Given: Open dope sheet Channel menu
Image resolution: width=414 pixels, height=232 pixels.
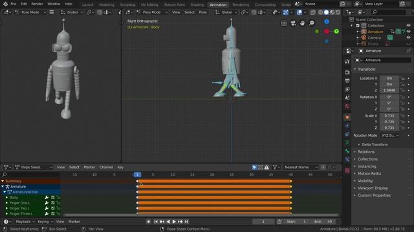Looking at the screenshot, I should pyautogui.click(x=106, y=168).
